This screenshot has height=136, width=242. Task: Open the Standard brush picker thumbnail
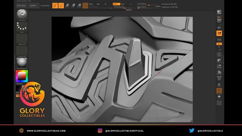point(22,15)
